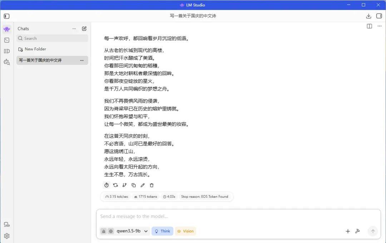Split the chat view with columns icon
This screenshot has height=243, width=386.
(x=369, y=26)
